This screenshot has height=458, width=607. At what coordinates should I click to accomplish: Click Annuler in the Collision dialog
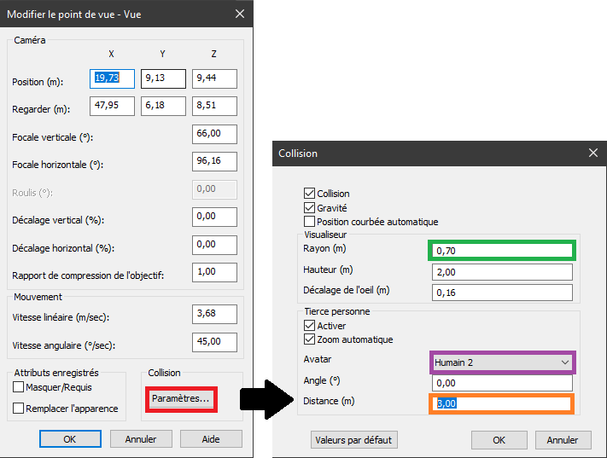562,440
